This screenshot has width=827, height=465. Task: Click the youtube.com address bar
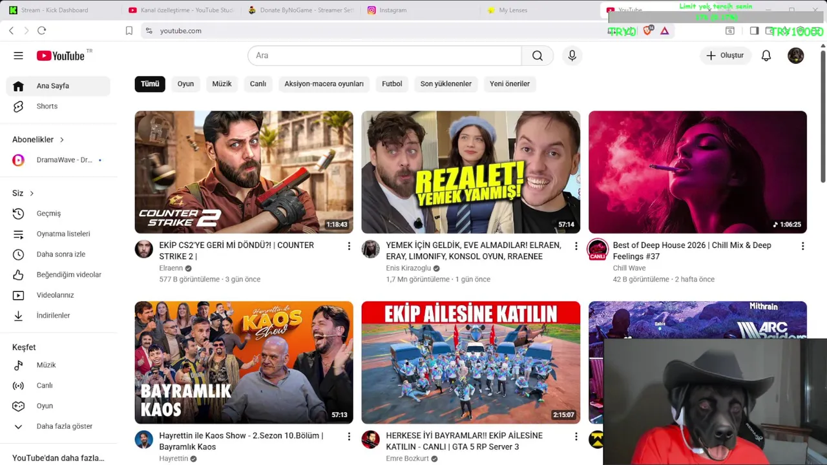tap(375, 30)
